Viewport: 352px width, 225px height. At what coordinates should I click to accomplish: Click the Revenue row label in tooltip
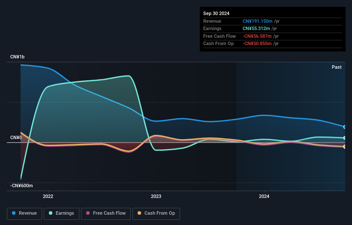click(212, 21)
